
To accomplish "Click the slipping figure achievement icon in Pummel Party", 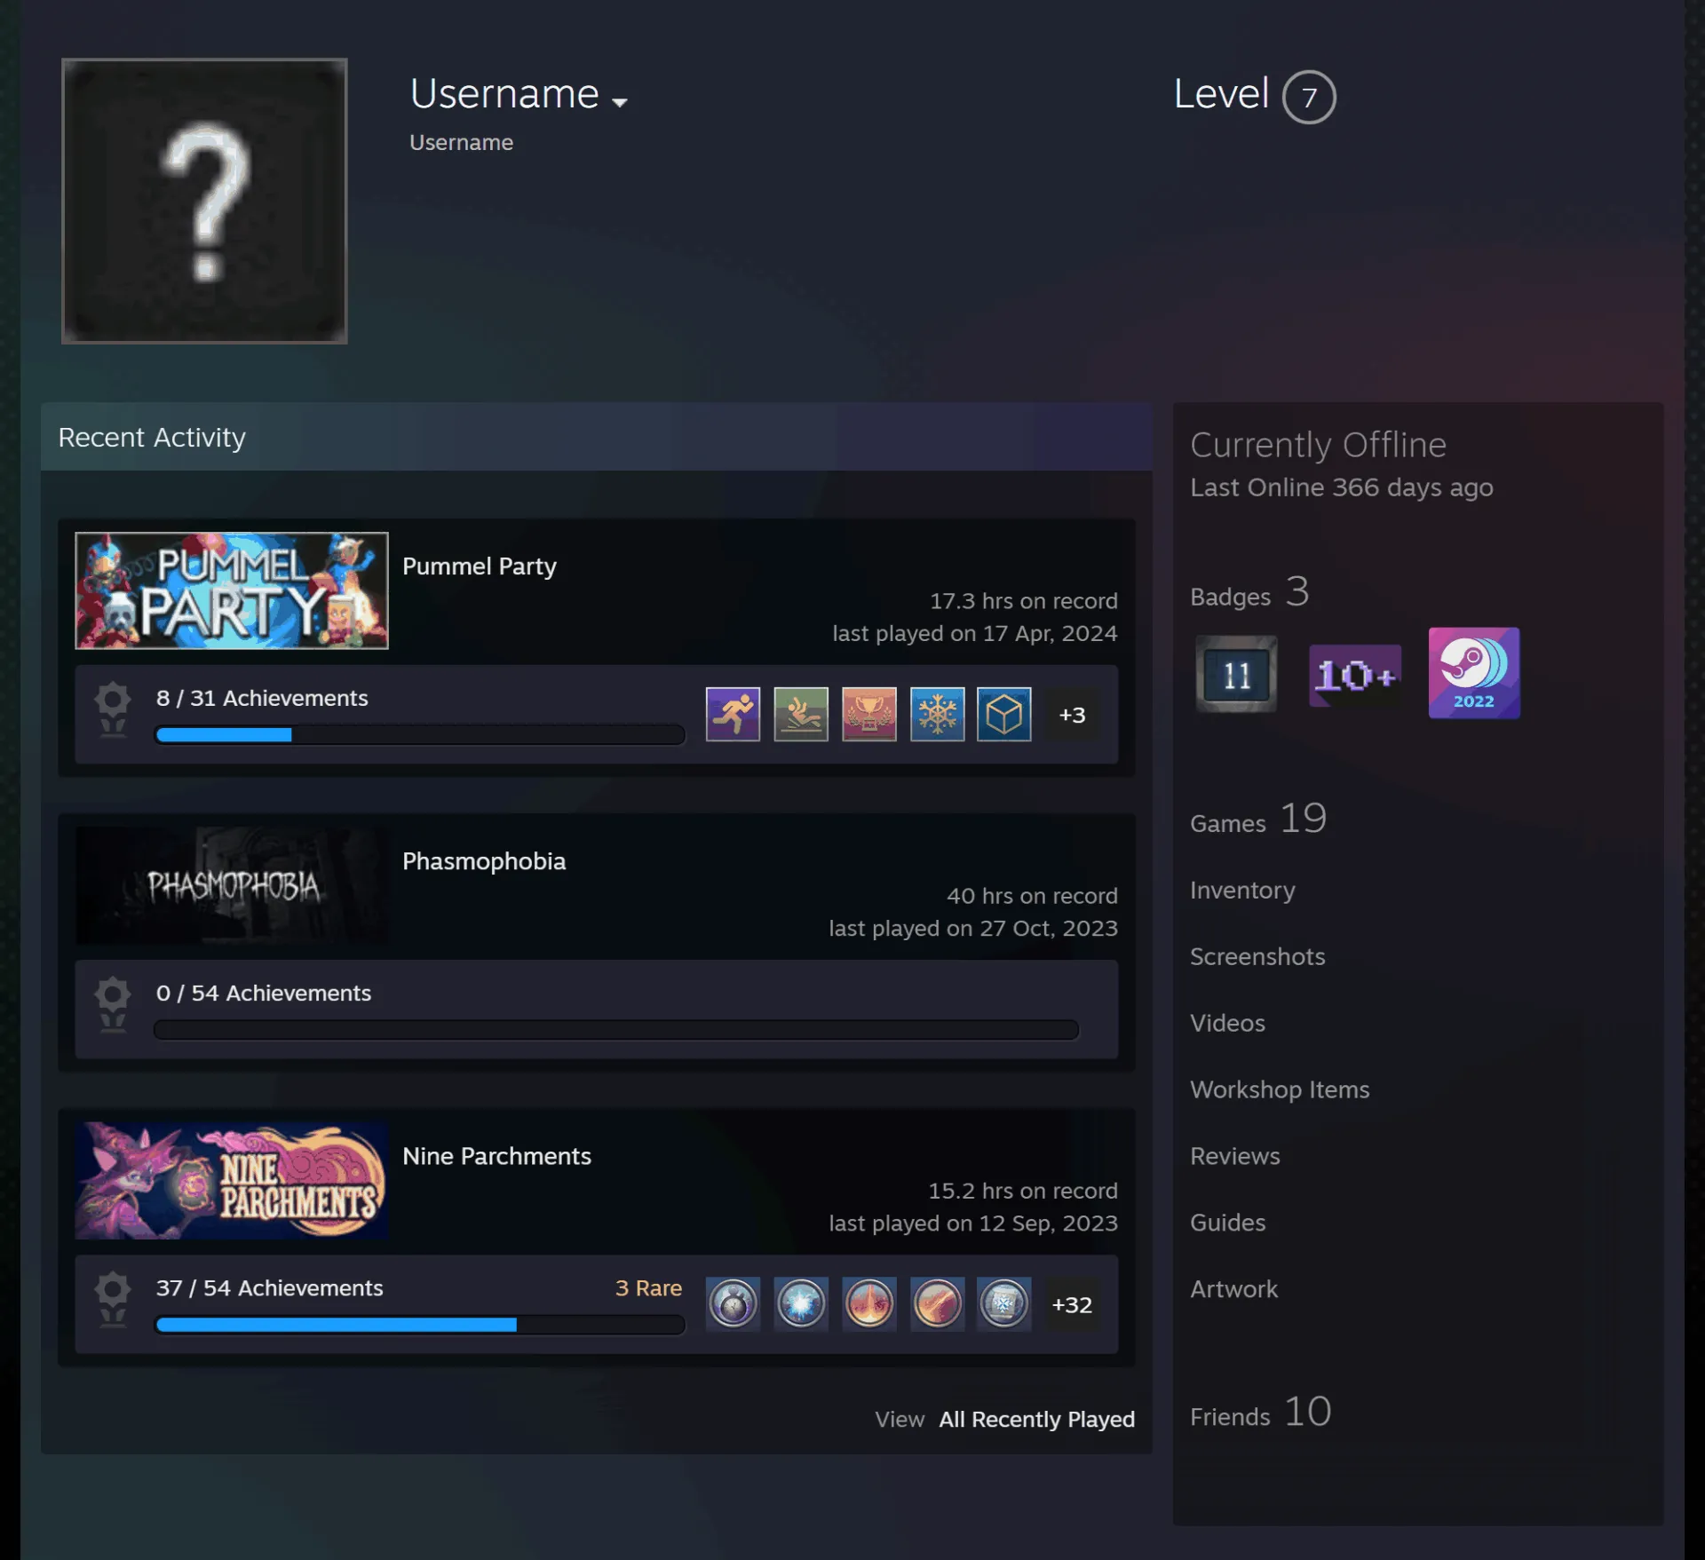I will 801,714.
